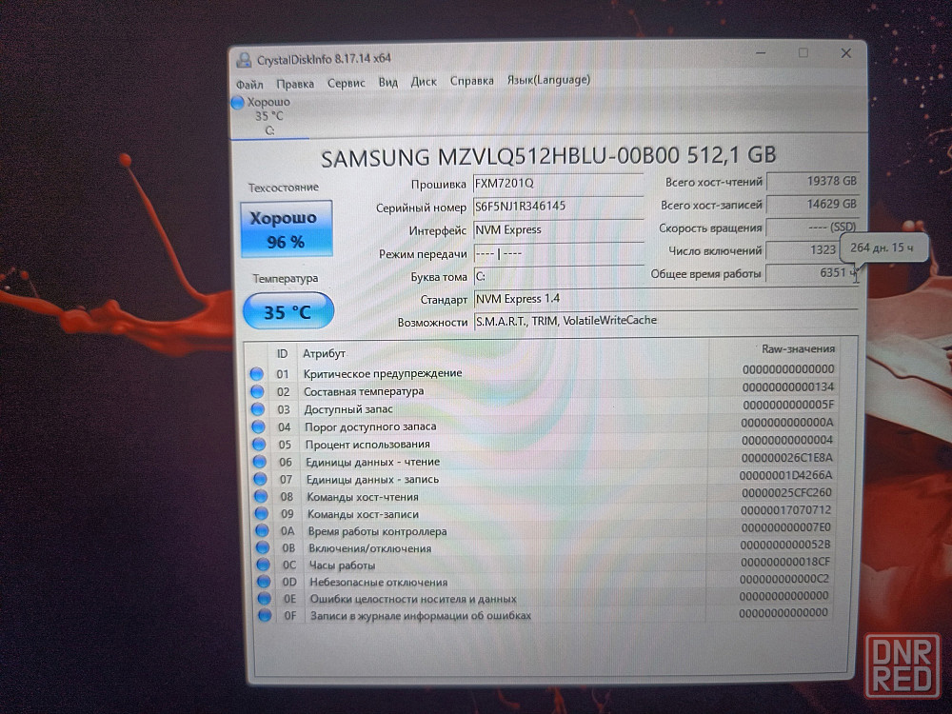This screenshot has height=714, width=952.
Task: Click the blue status dot for attribute 0B
Action: point(263,547)
